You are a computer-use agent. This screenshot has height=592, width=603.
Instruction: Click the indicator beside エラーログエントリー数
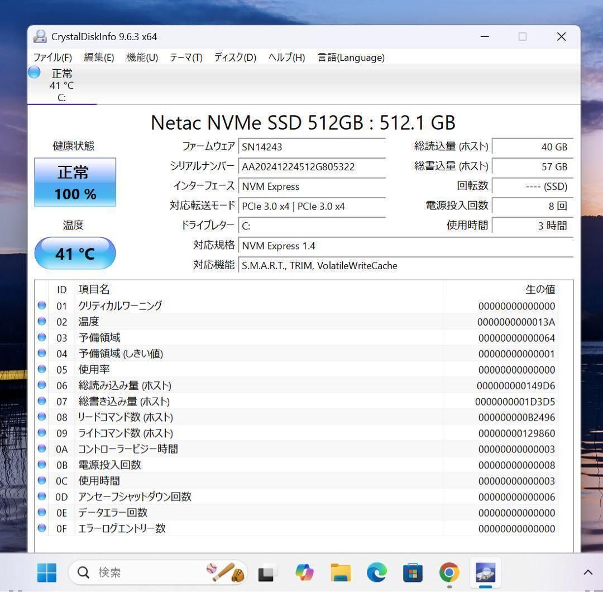point(42,528)
